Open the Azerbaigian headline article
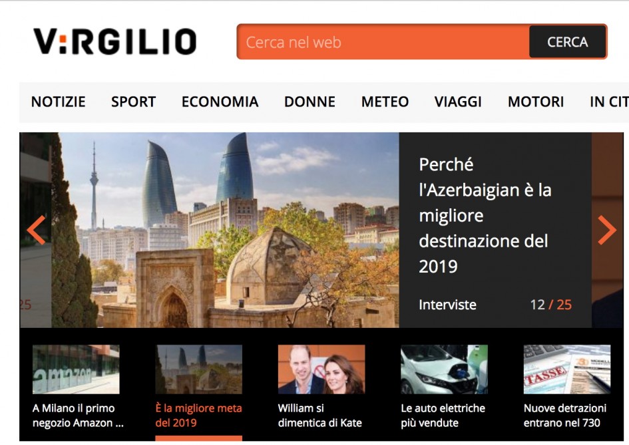 [x=485, y=216]
